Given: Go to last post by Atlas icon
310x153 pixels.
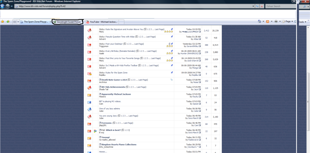Looking at the screenshot, I should pos(200,39).
